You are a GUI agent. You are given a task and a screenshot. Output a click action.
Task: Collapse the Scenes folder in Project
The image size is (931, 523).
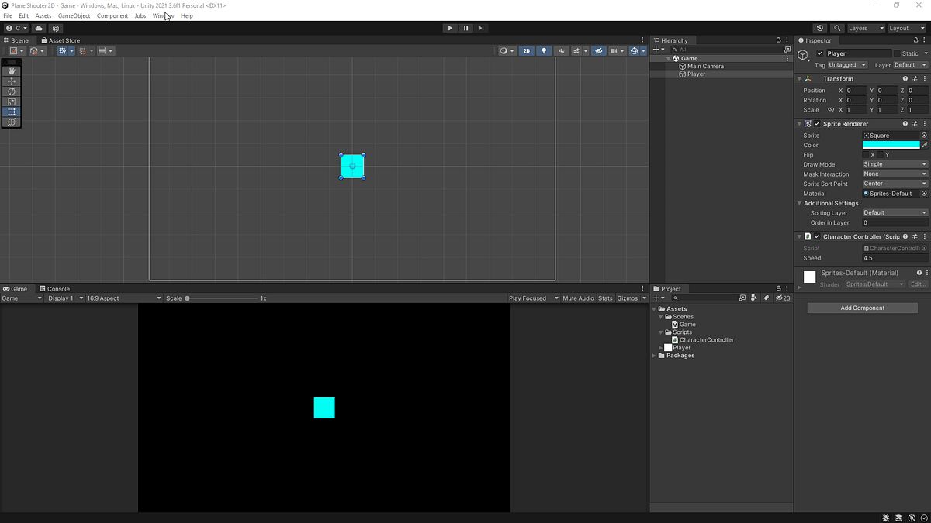(x=661, y=317)
